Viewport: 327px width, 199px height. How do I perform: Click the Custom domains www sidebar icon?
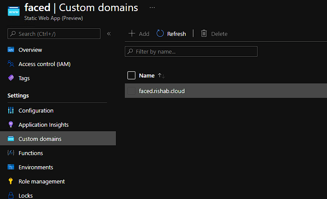pos(11,139)
